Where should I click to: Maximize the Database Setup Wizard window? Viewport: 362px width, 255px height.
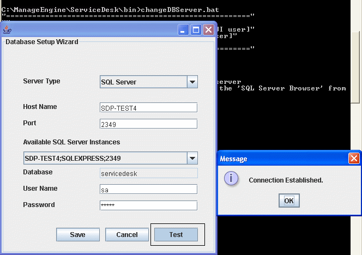pyautogui.click(x=196, y=30)
